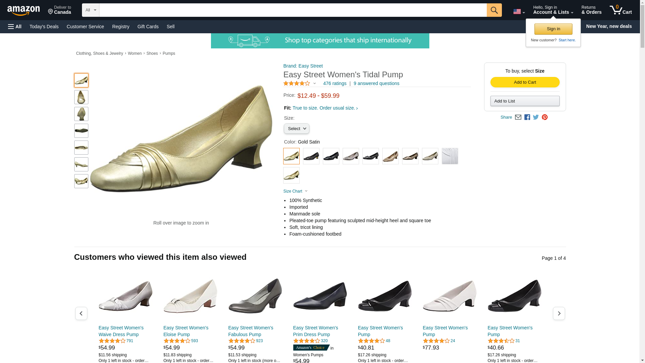Viewport: 645px width, 363px height.
Task: Open Today's Deals in the navigation bar
Action: pyautogui.click(x=44, y=27)
